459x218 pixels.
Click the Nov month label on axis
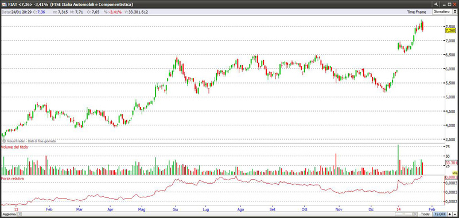pyautogui.click(x=339, y=209)
